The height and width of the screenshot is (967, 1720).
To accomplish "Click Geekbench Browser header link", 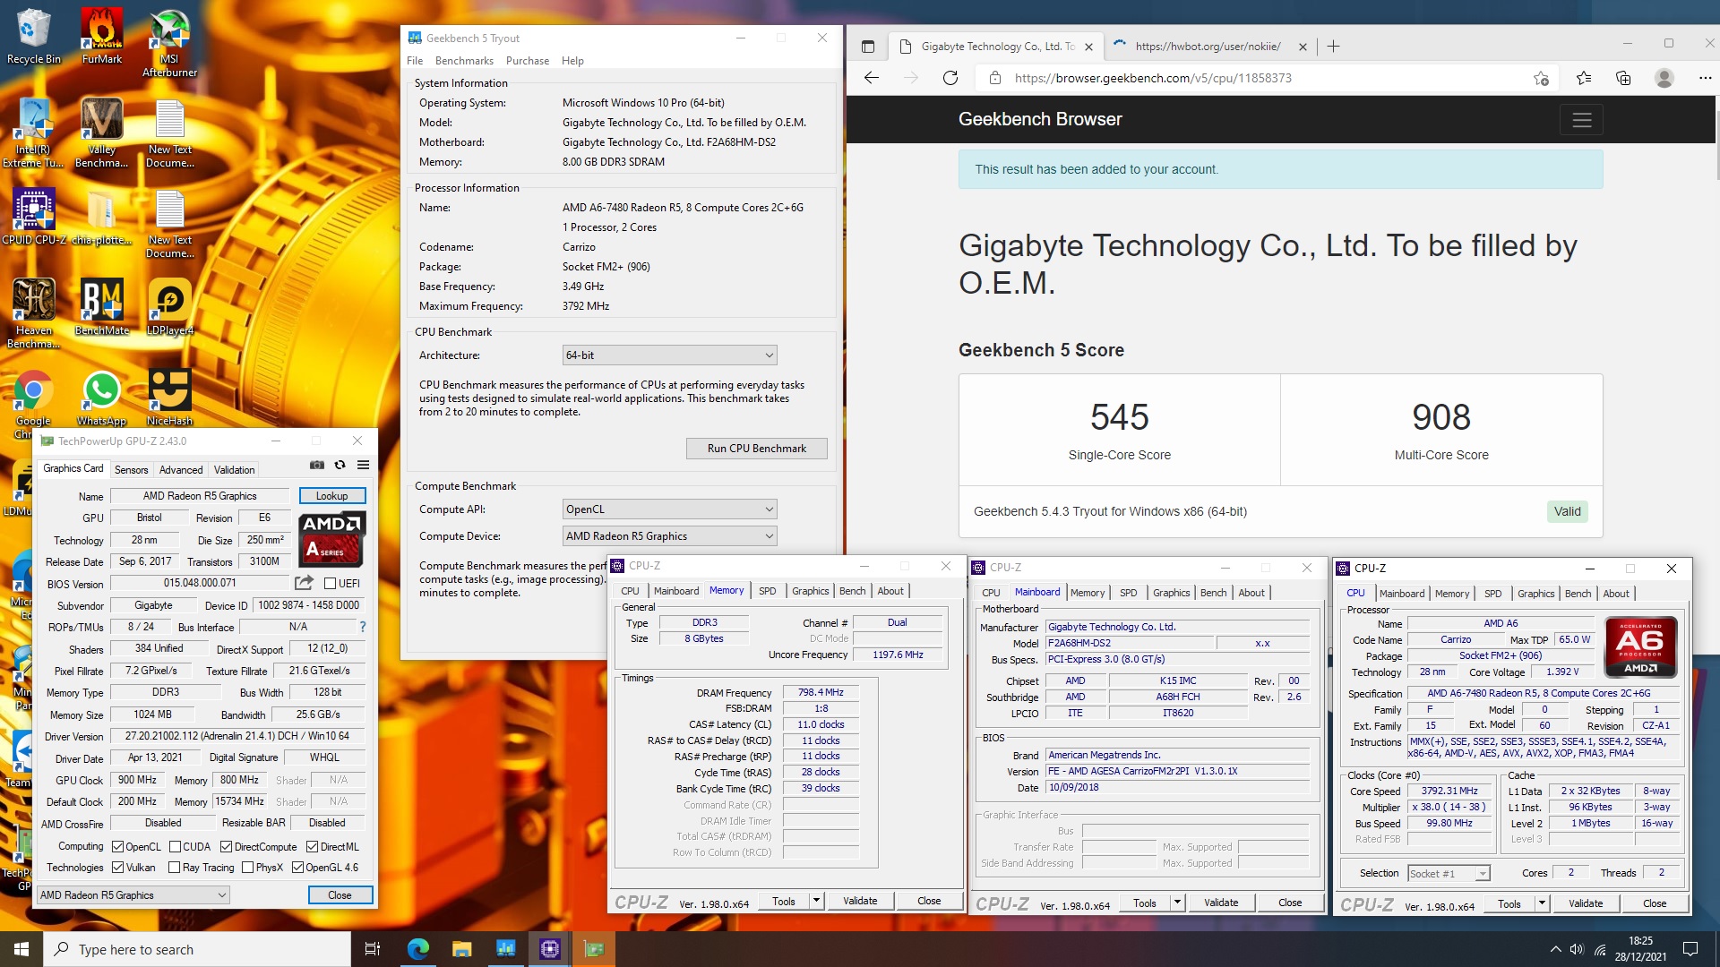I will [x=1040, y=119].
